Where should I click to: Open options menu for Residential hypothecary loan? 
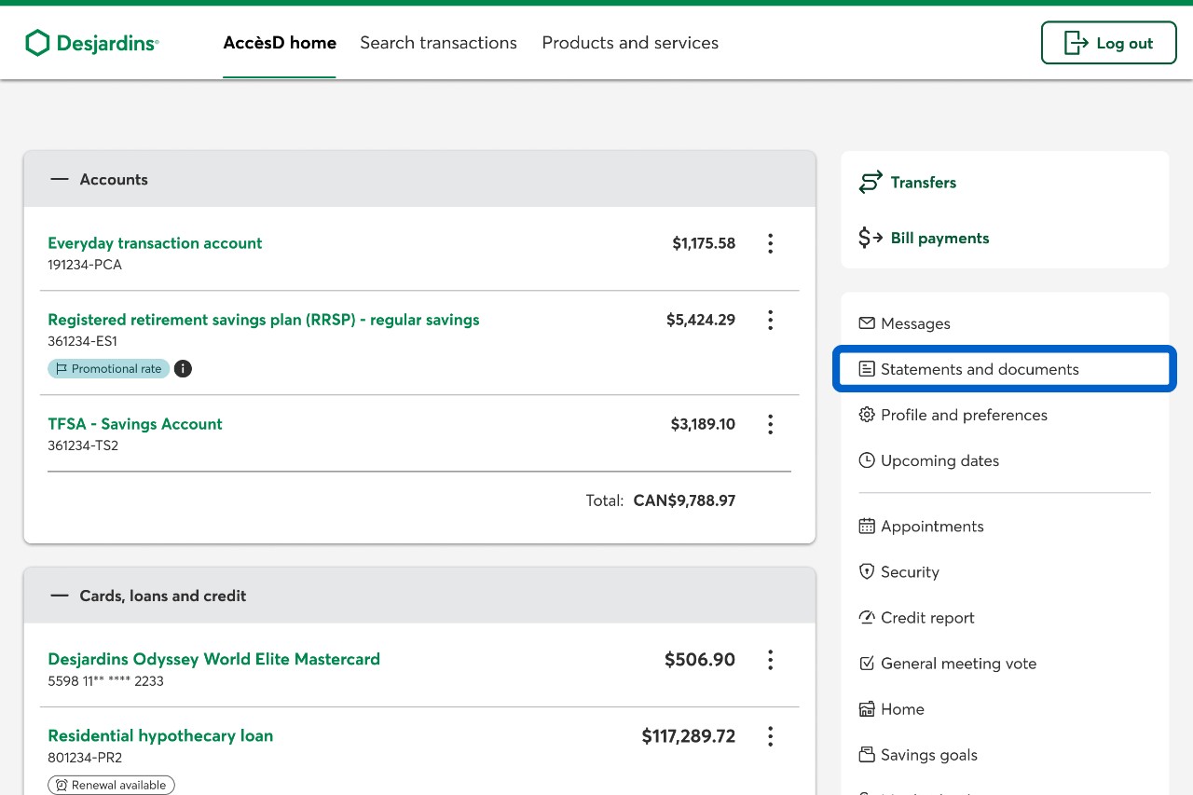click(x=770, y=736)
